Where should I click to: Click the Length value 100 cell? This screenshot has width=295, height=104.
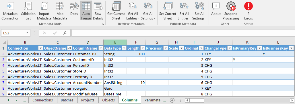(136, 54)
